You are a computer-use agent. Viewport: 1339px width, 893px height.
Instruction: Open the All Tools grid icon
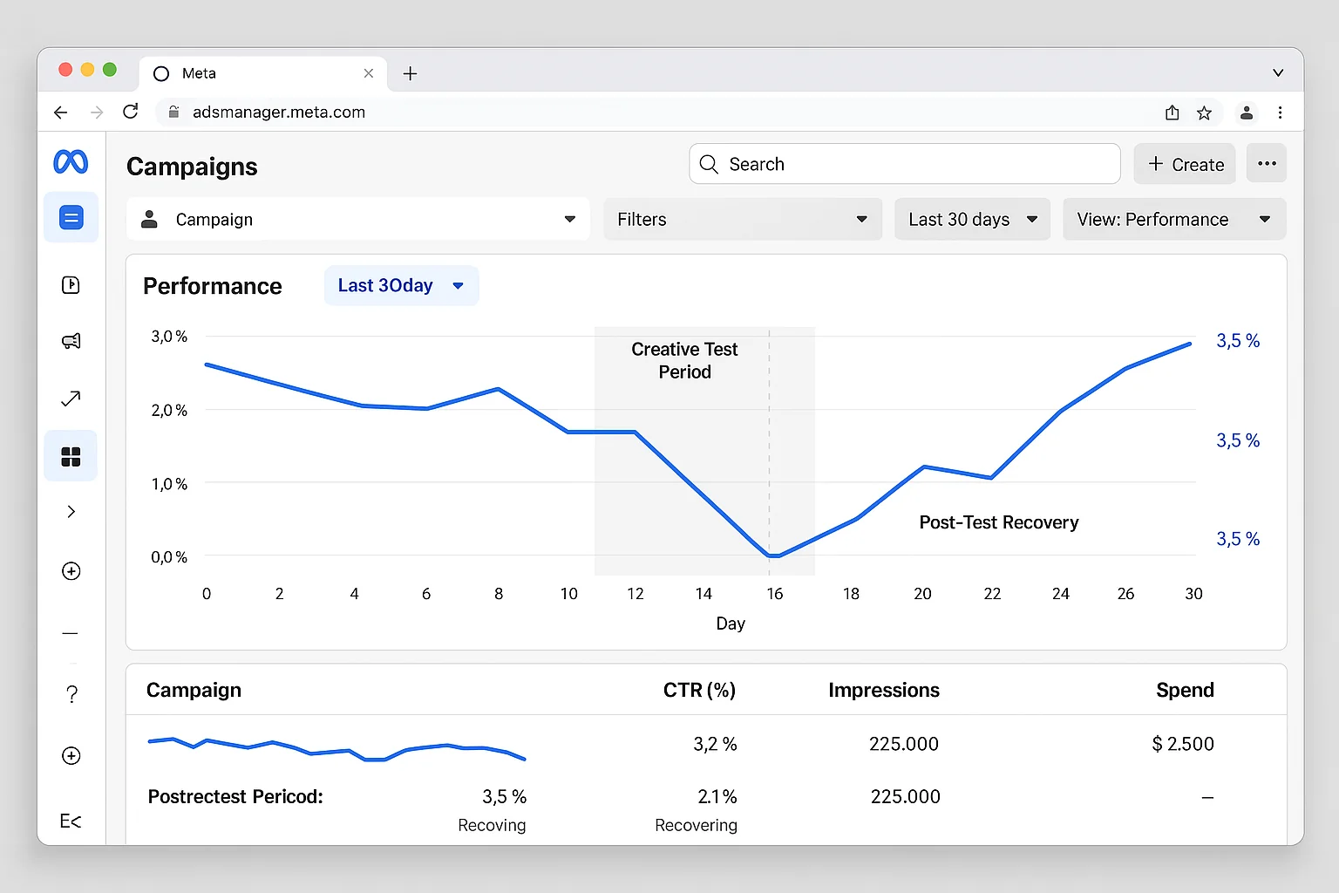[x=71, y=455]
